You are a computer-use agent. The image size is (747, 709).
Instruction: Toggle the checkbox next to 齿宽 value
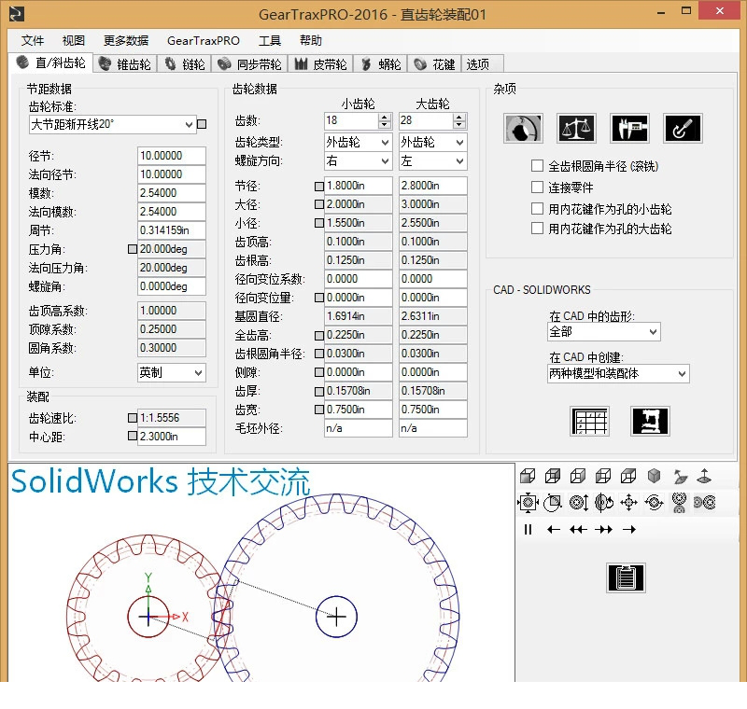(319, 410)
